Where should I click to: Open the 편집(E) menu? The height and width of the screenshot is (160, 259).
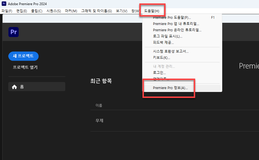(x=22, y=11)
